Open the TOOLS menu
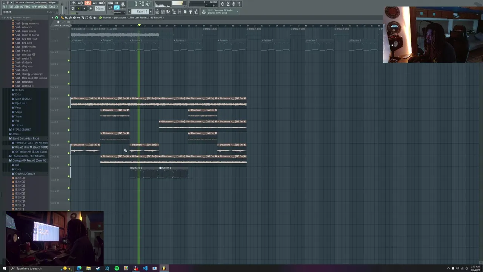Viewport: 483px width, 272px height. [52, 7]
